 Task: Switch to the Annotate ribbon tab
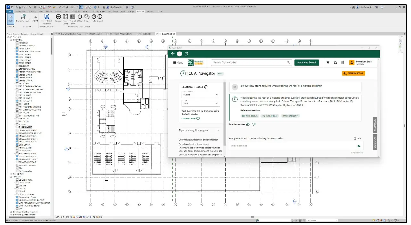point(76,11)
